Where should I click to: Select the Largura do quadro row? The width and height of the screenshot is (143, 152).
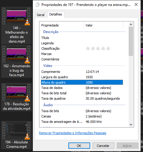pyautogui.click(x=82, y=77)
